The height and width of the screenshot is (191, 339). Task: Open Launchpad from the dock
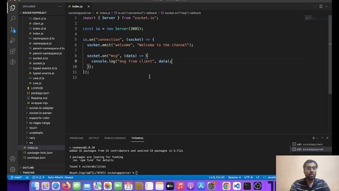(46, 186)
